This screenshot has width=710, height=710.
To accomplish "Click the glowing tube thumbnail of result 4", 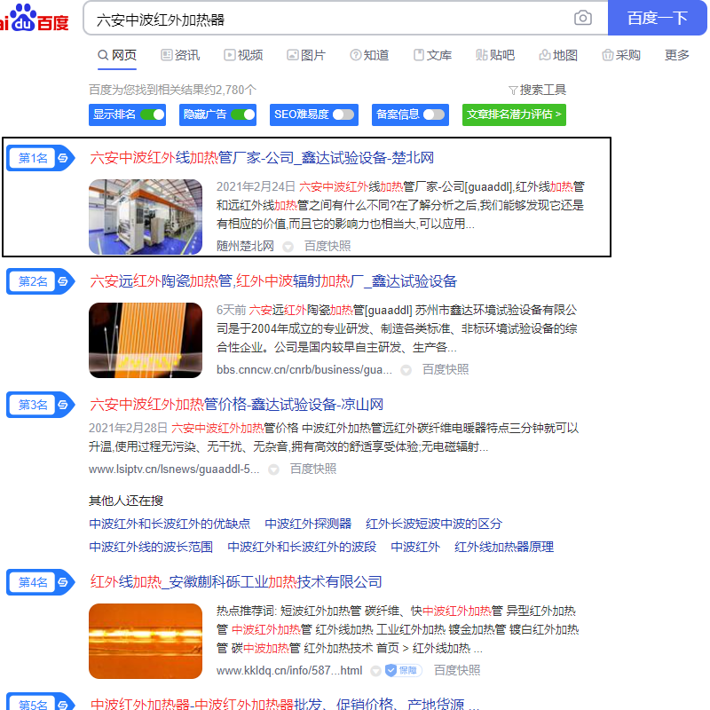I will 146,641.
